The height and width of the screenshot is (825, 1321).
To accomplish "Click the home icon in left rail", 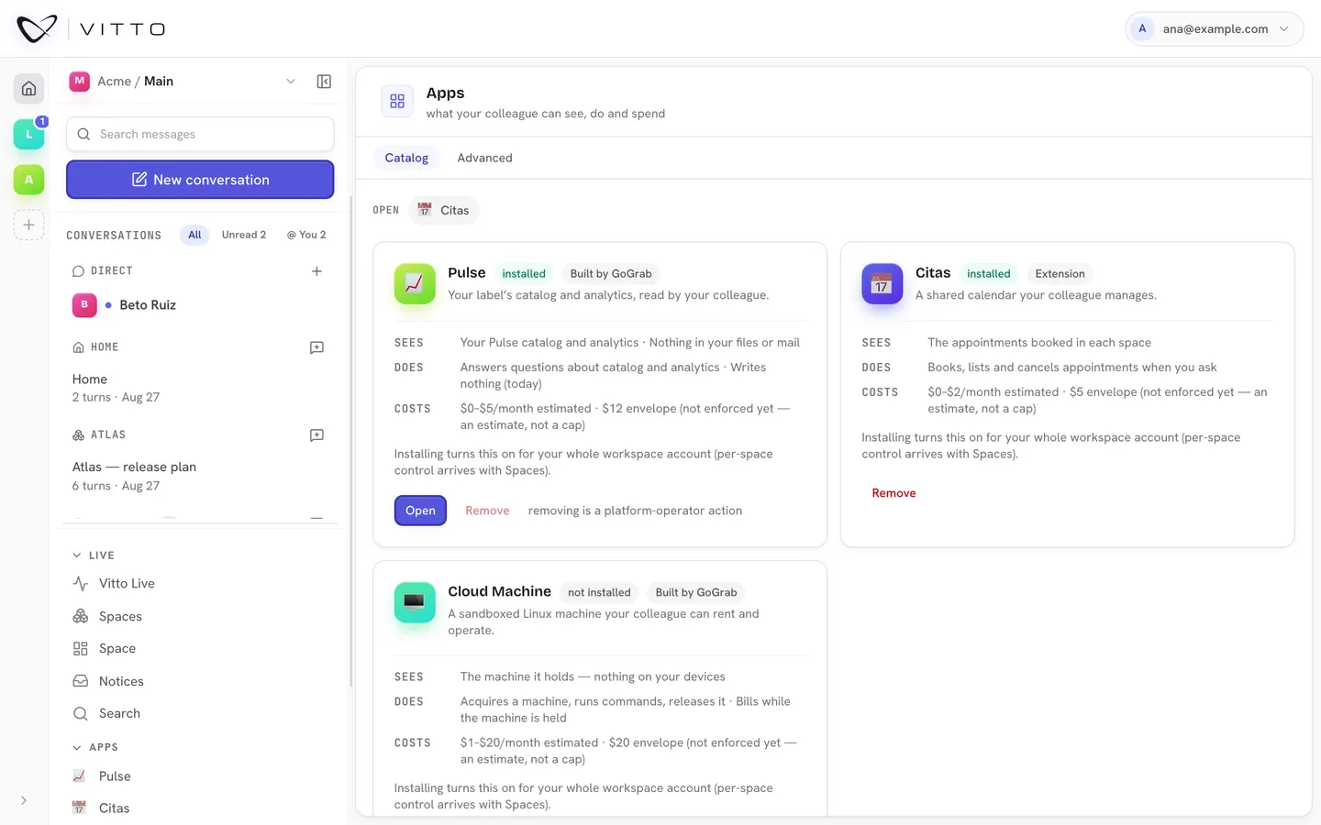I will [28, 89].
